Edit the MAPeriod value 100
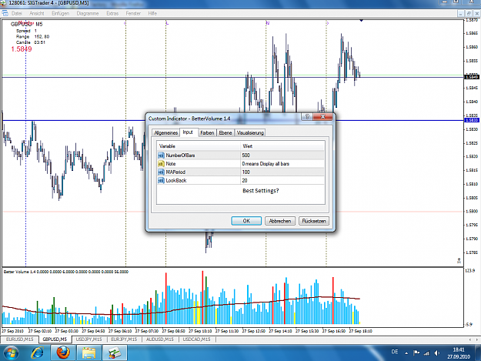Viewport: 481px width, 361px height. (x=282, y=172)
